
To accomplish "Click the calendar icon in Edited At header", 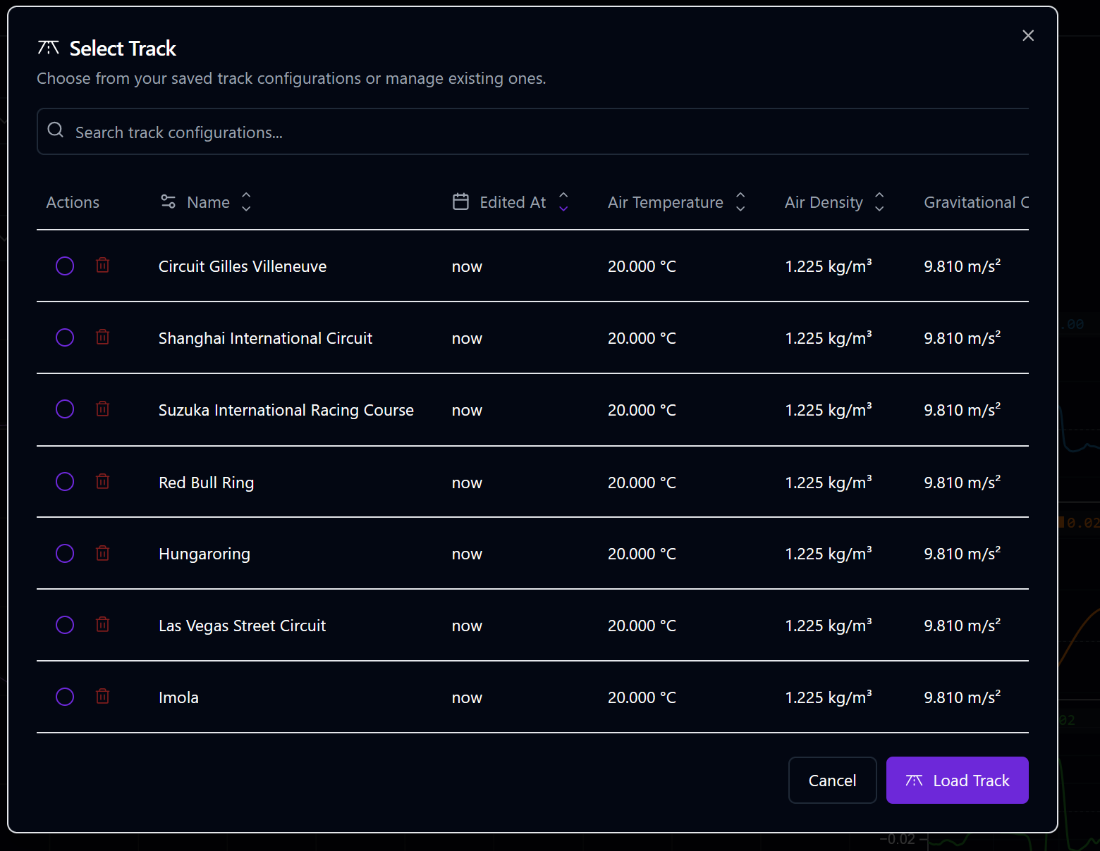I will (x=460, y=202).
